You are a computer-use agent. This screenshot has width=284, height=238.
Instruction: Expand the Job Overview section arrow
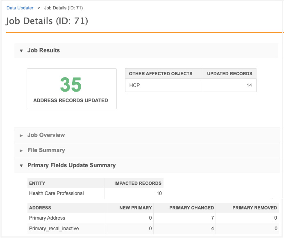[21, 135]
